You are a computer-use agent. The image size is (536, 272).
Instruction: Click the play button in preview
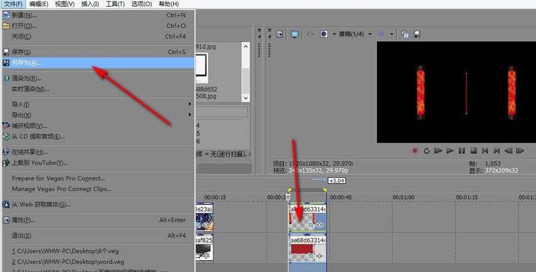point(450,151)
